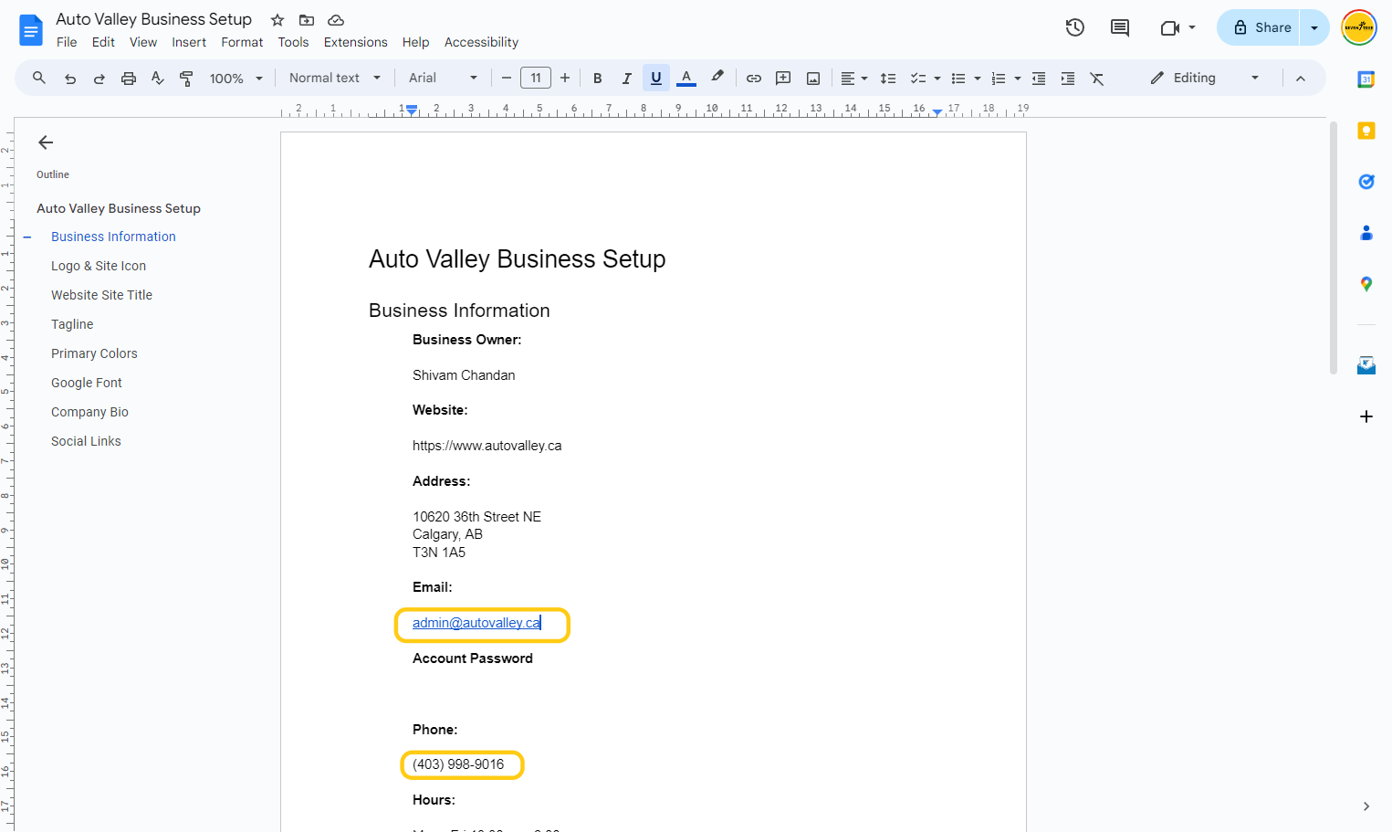Toggle bold formatting

pyautogui.click(x=598, y=79)
